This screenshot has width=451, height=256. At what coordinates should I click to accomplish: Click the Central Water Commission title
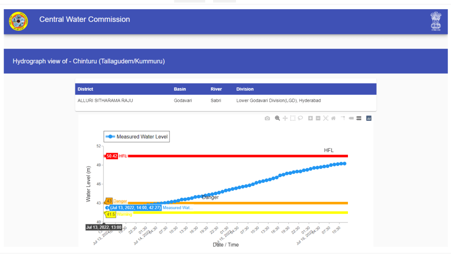click(x=85, y=19)
